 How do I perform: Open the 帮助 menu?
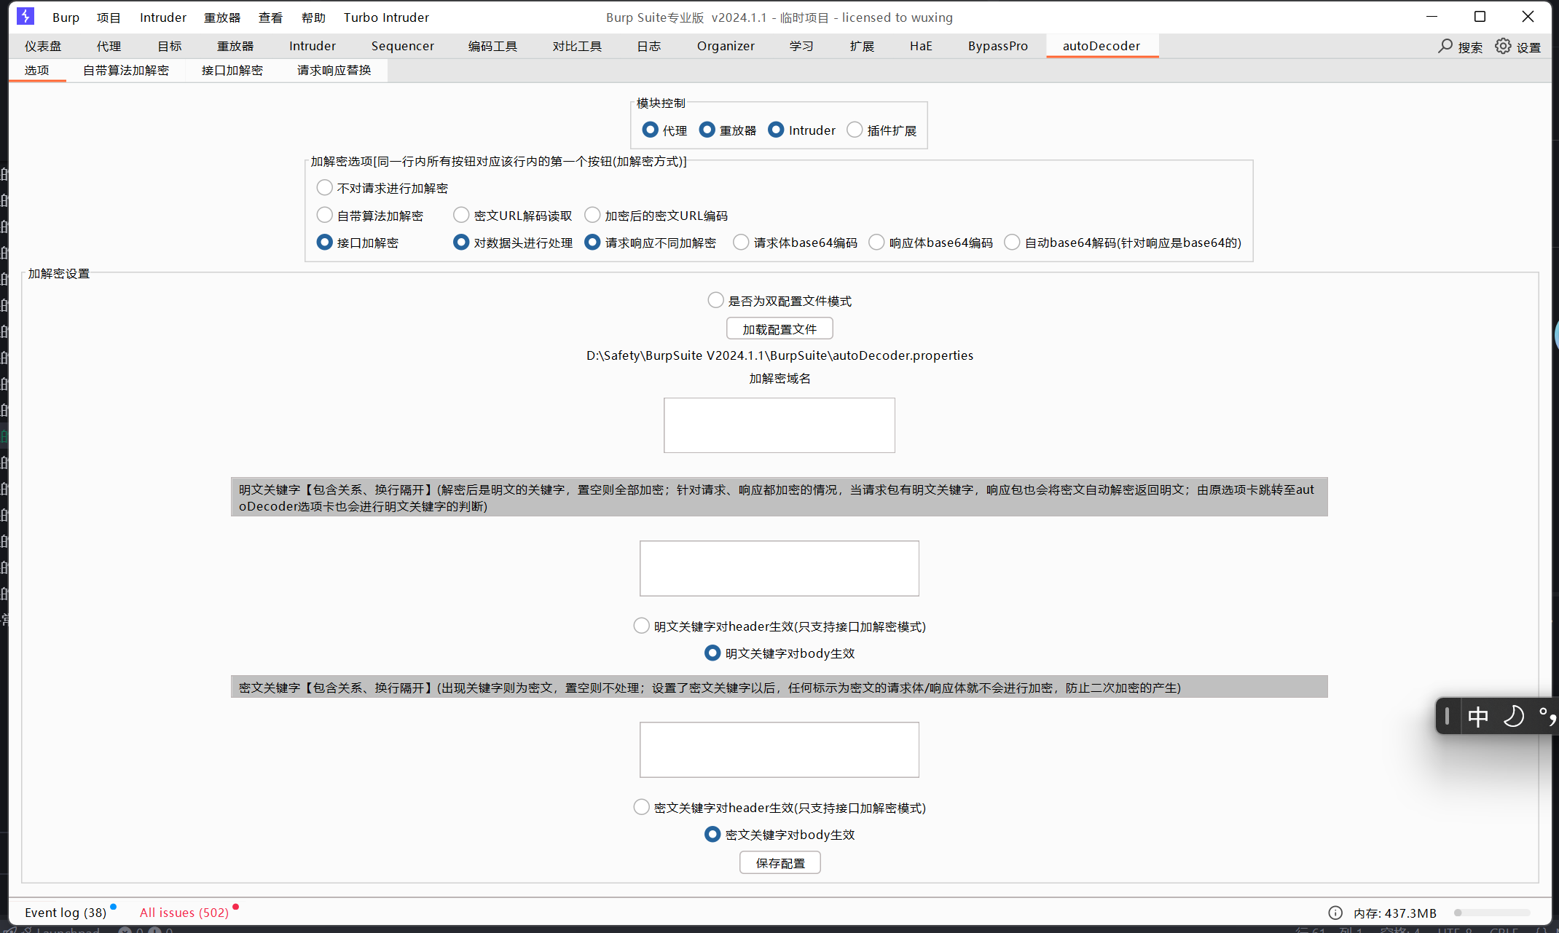coord(313,17)
